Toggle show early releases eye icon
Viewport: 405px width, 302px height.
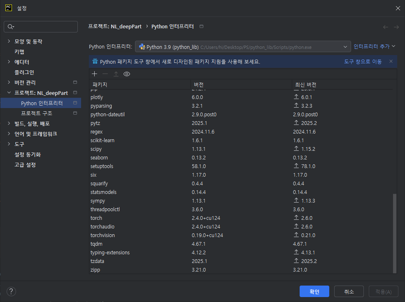click(x=127, y=74)
